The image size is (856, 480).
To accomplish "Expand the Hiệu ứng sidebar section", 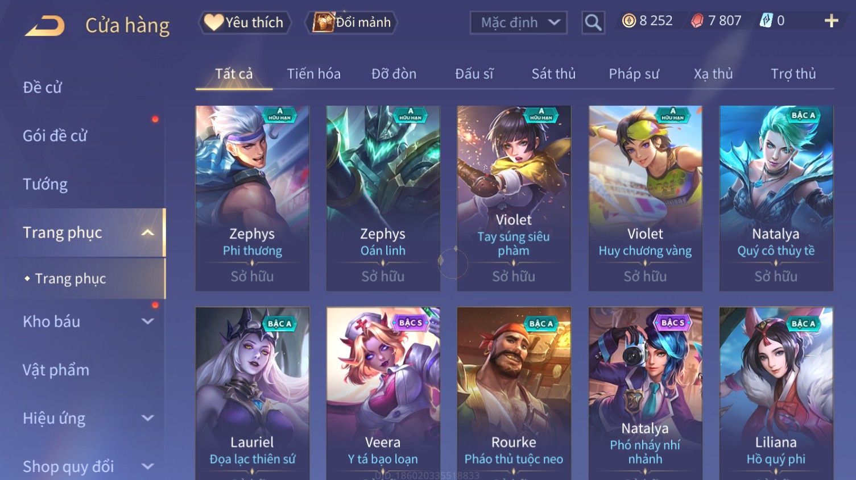I will coord(147,418).
